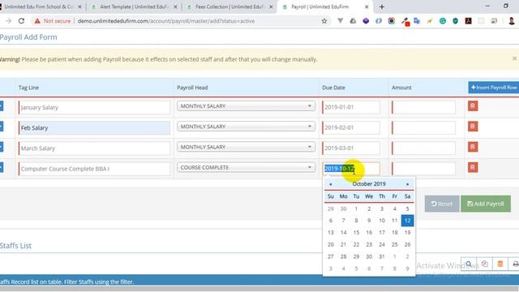Close the Fees Collection tab
The image size is (519, 292).
tap(271, 6)
